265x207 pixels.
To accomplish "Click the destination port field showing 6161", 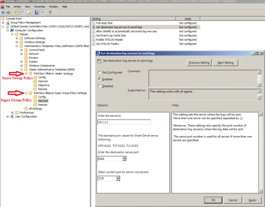I will (110, 158).
